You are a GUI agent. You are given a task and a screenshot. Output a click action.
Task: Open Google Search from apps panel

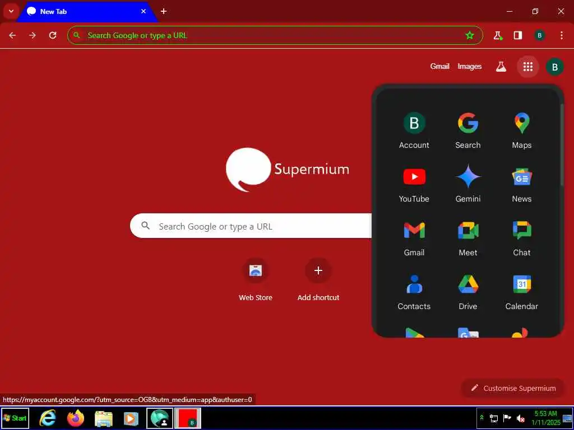(468, 130)
